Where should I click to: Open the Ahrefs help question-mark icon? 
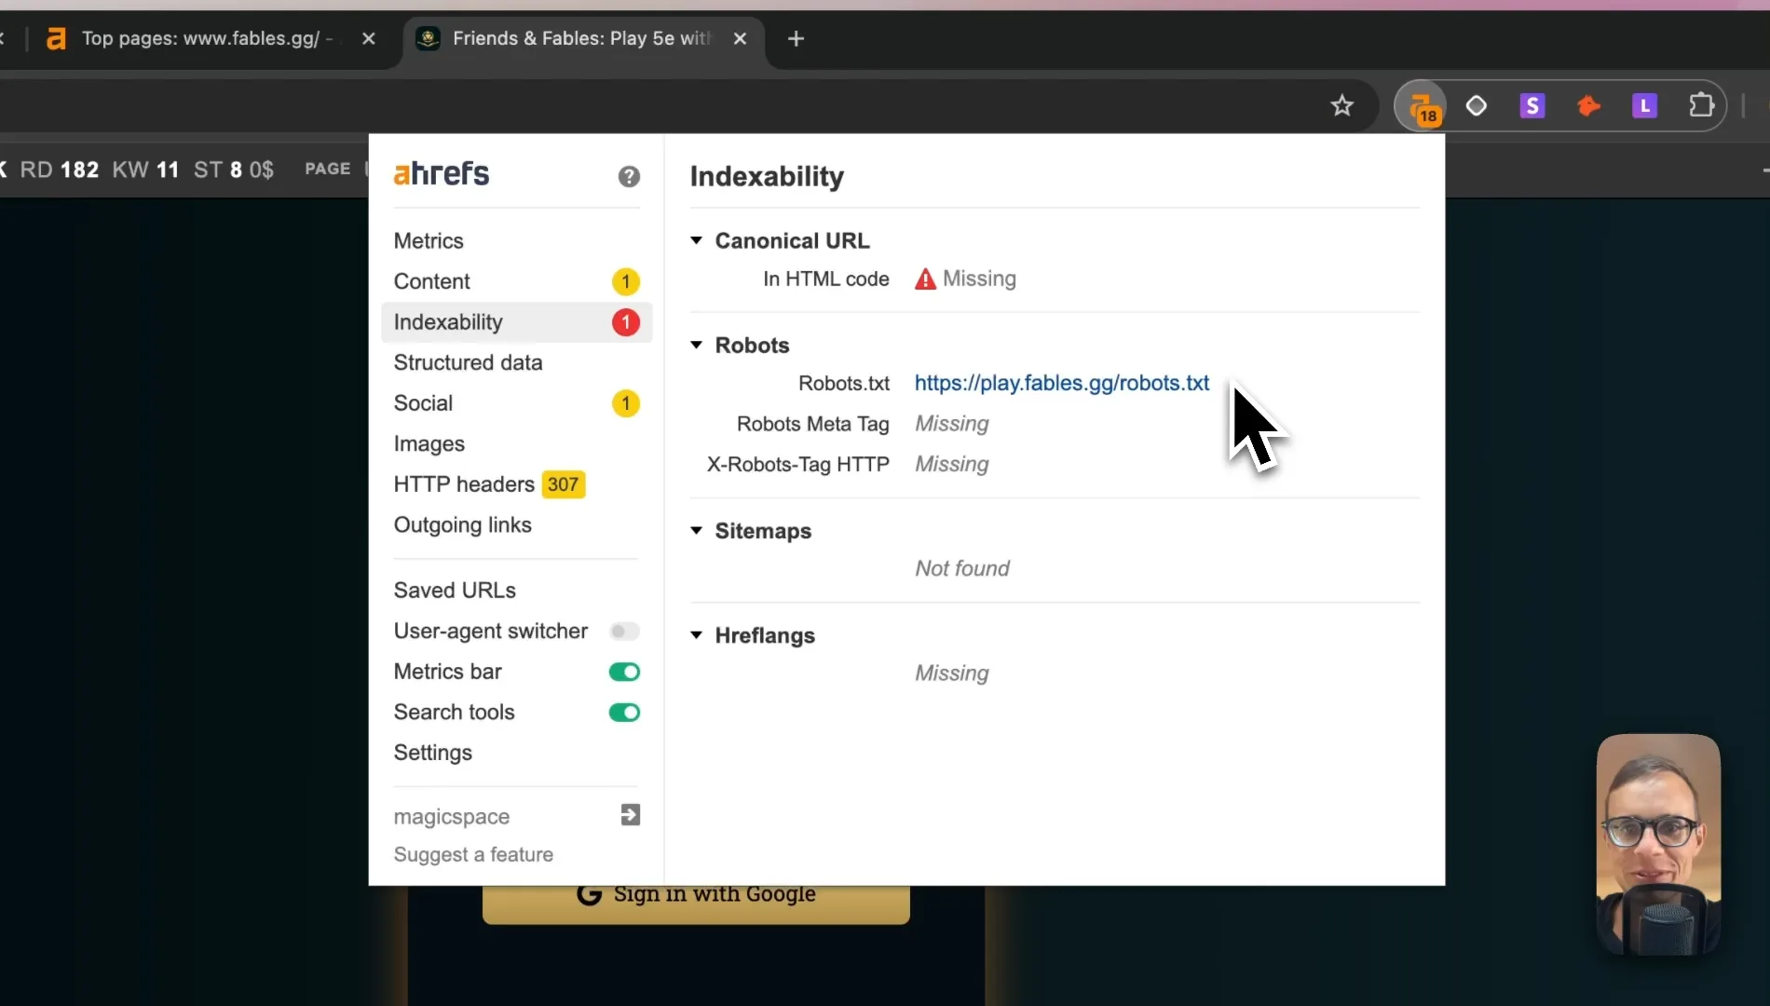(629, 176)
